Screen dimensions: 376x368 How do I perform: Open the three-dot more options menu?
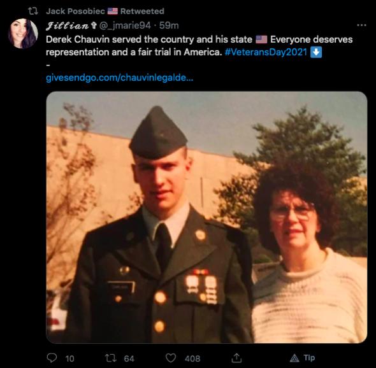[x=361, y=25]
